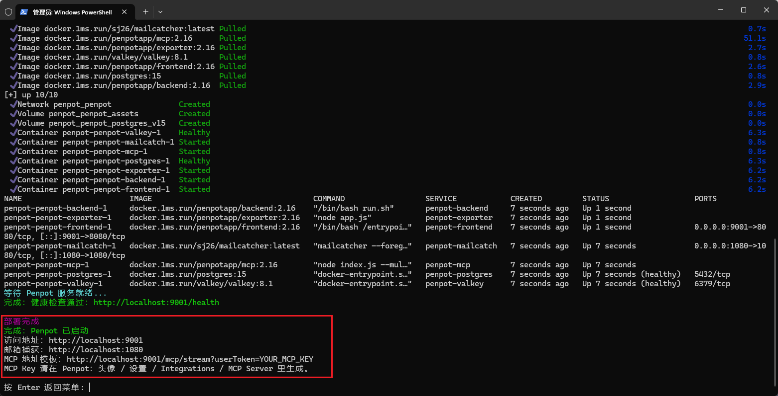Click the 'MCP Key 请在 Penpot' instruction line
This screenshot has height=396, width=778.
pos(156,369)
